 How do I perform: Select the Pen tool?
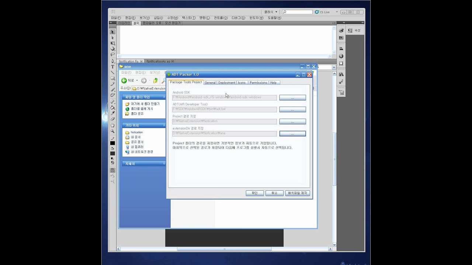112,61
